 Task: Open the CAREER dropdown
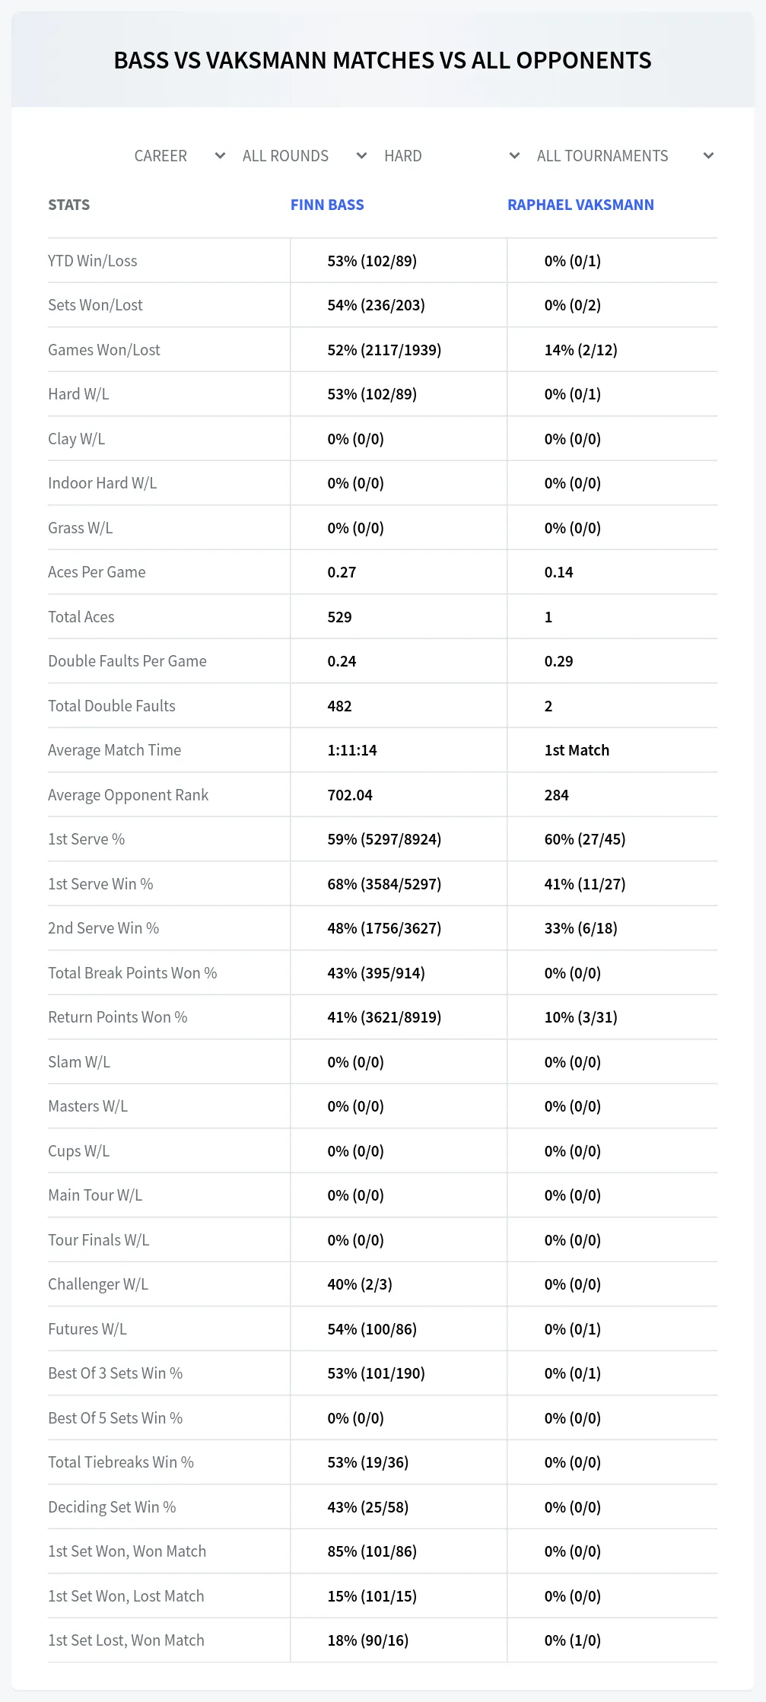180,156
